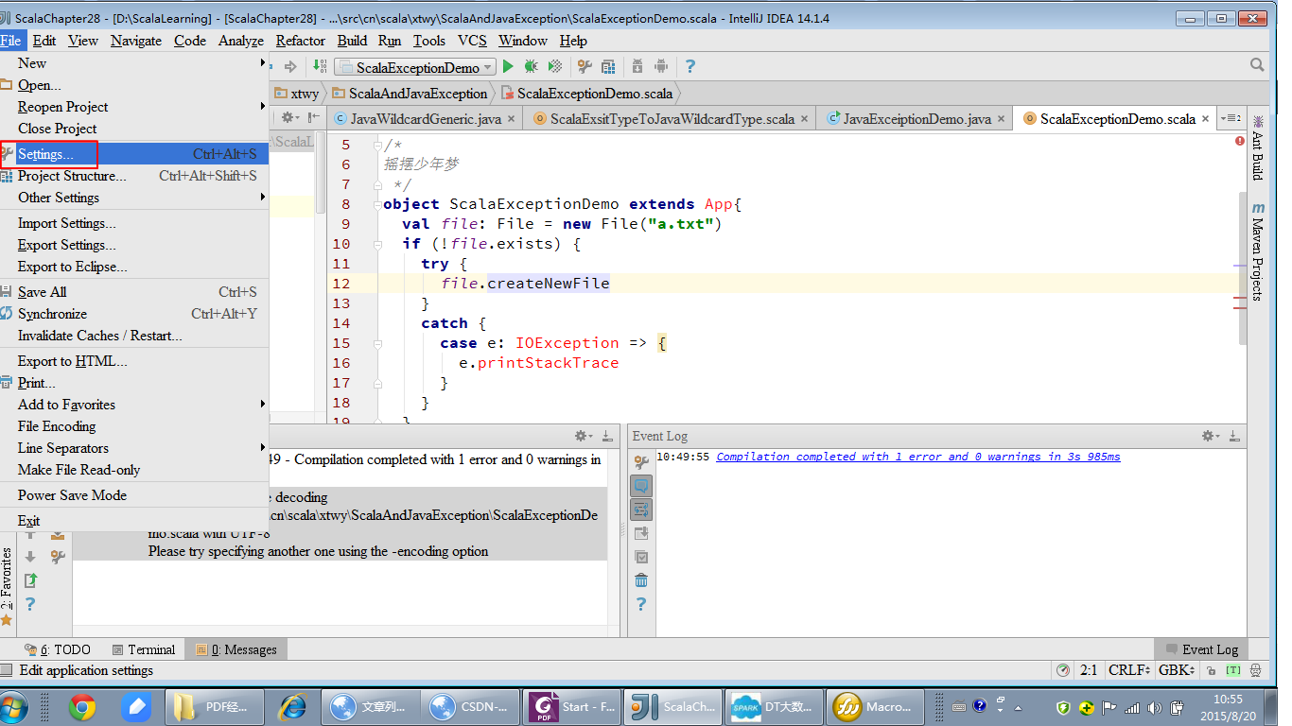
Task: Open Settings wrench icon in main toolbar
Action: [x=585, y=66]
